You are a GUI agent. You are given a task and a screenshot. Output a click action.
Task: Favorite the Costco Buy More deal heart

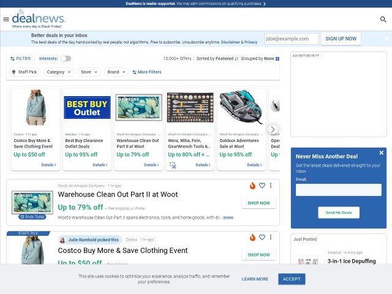[x=262, y=237]
